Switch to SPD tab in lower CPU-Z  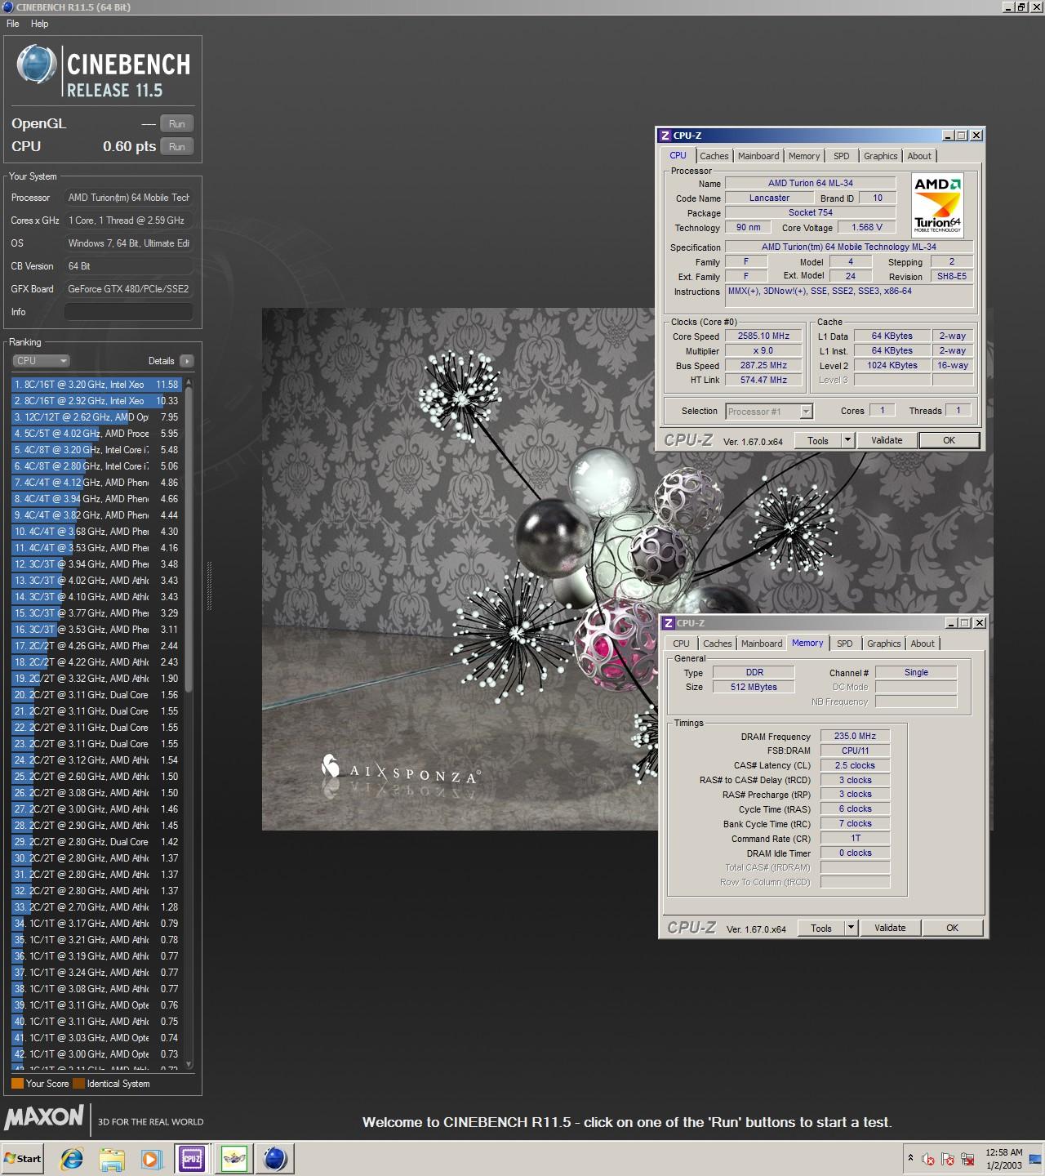click(x=845, y=644)
